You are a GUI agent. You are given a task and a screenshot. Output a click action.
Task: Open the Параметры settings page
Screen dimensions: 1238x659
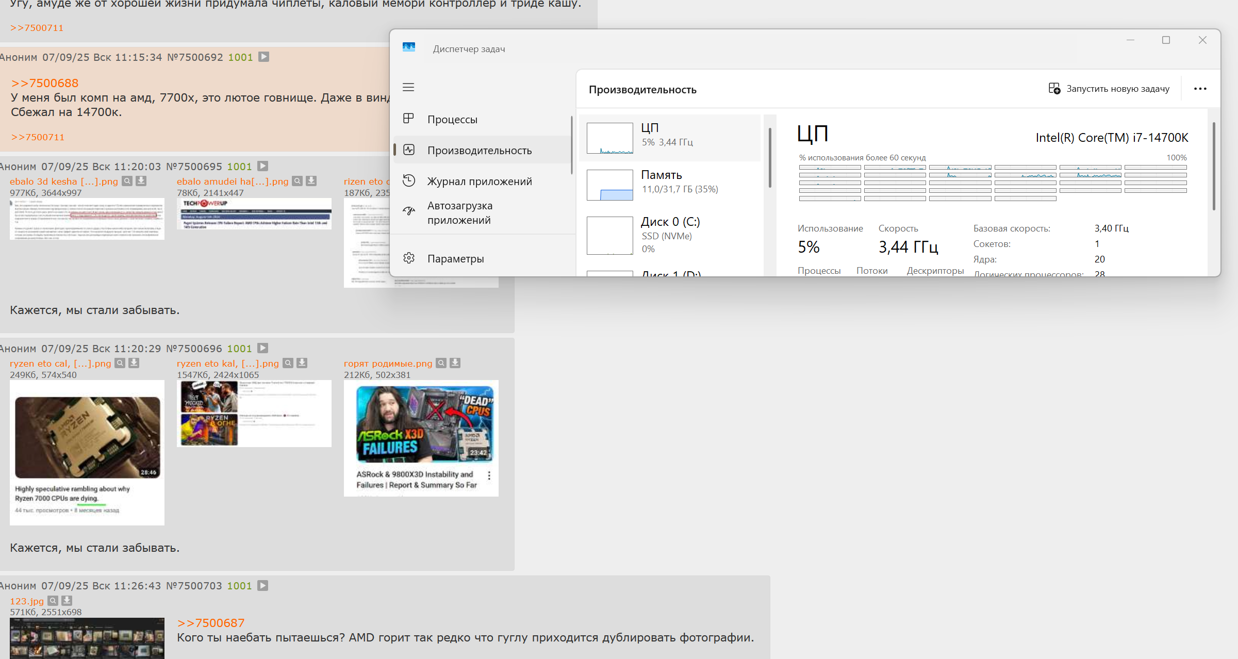[x=482, y=258]
